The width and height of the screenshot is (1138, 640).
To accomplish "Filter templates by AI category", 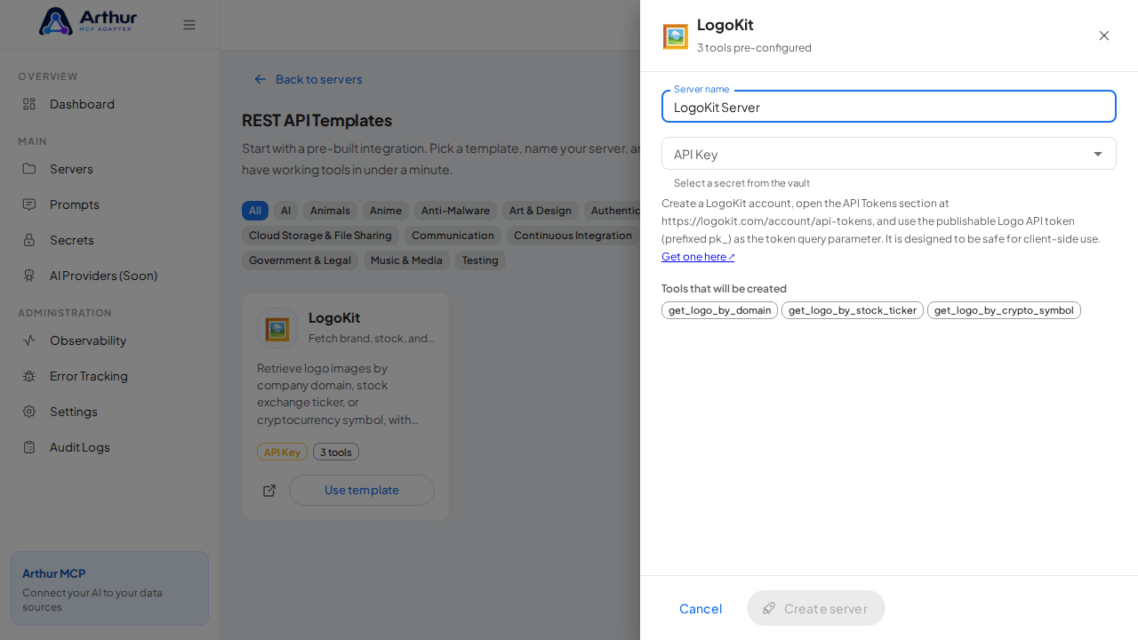I will pos(285,211).
